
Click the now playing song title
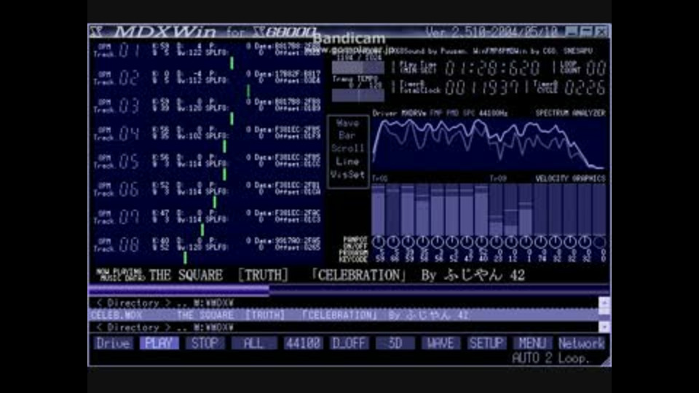point(337,275)
